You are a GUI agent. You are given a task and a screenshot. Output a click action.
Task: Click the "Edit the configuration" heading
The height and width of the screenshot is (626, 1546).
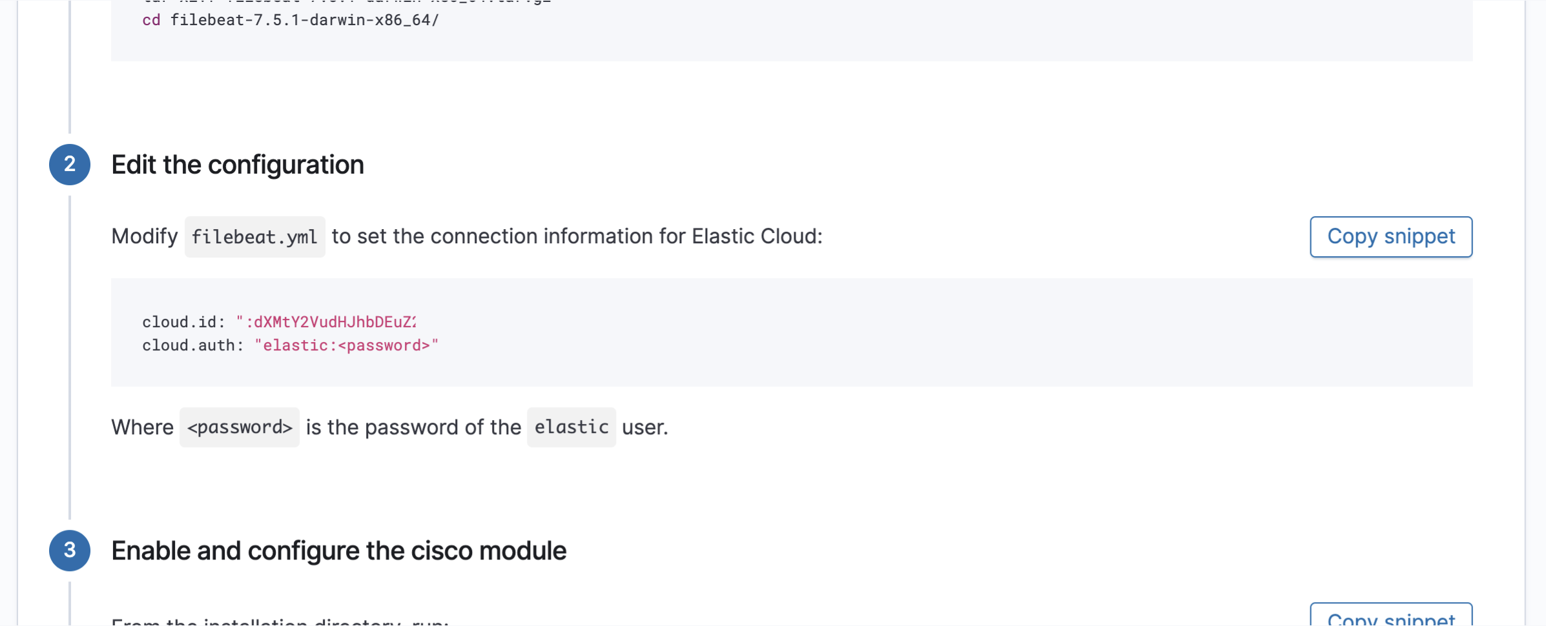(238, 165)
